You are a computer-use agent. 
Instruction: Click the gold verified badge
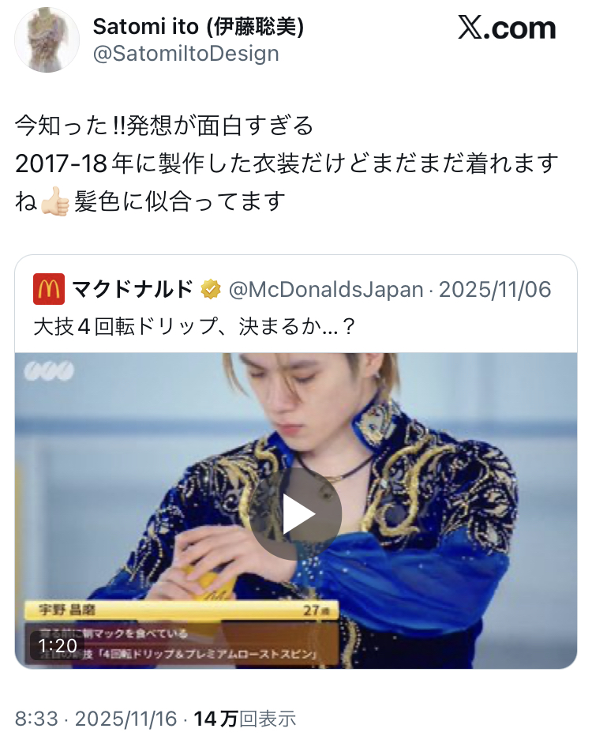coord(211,289)
